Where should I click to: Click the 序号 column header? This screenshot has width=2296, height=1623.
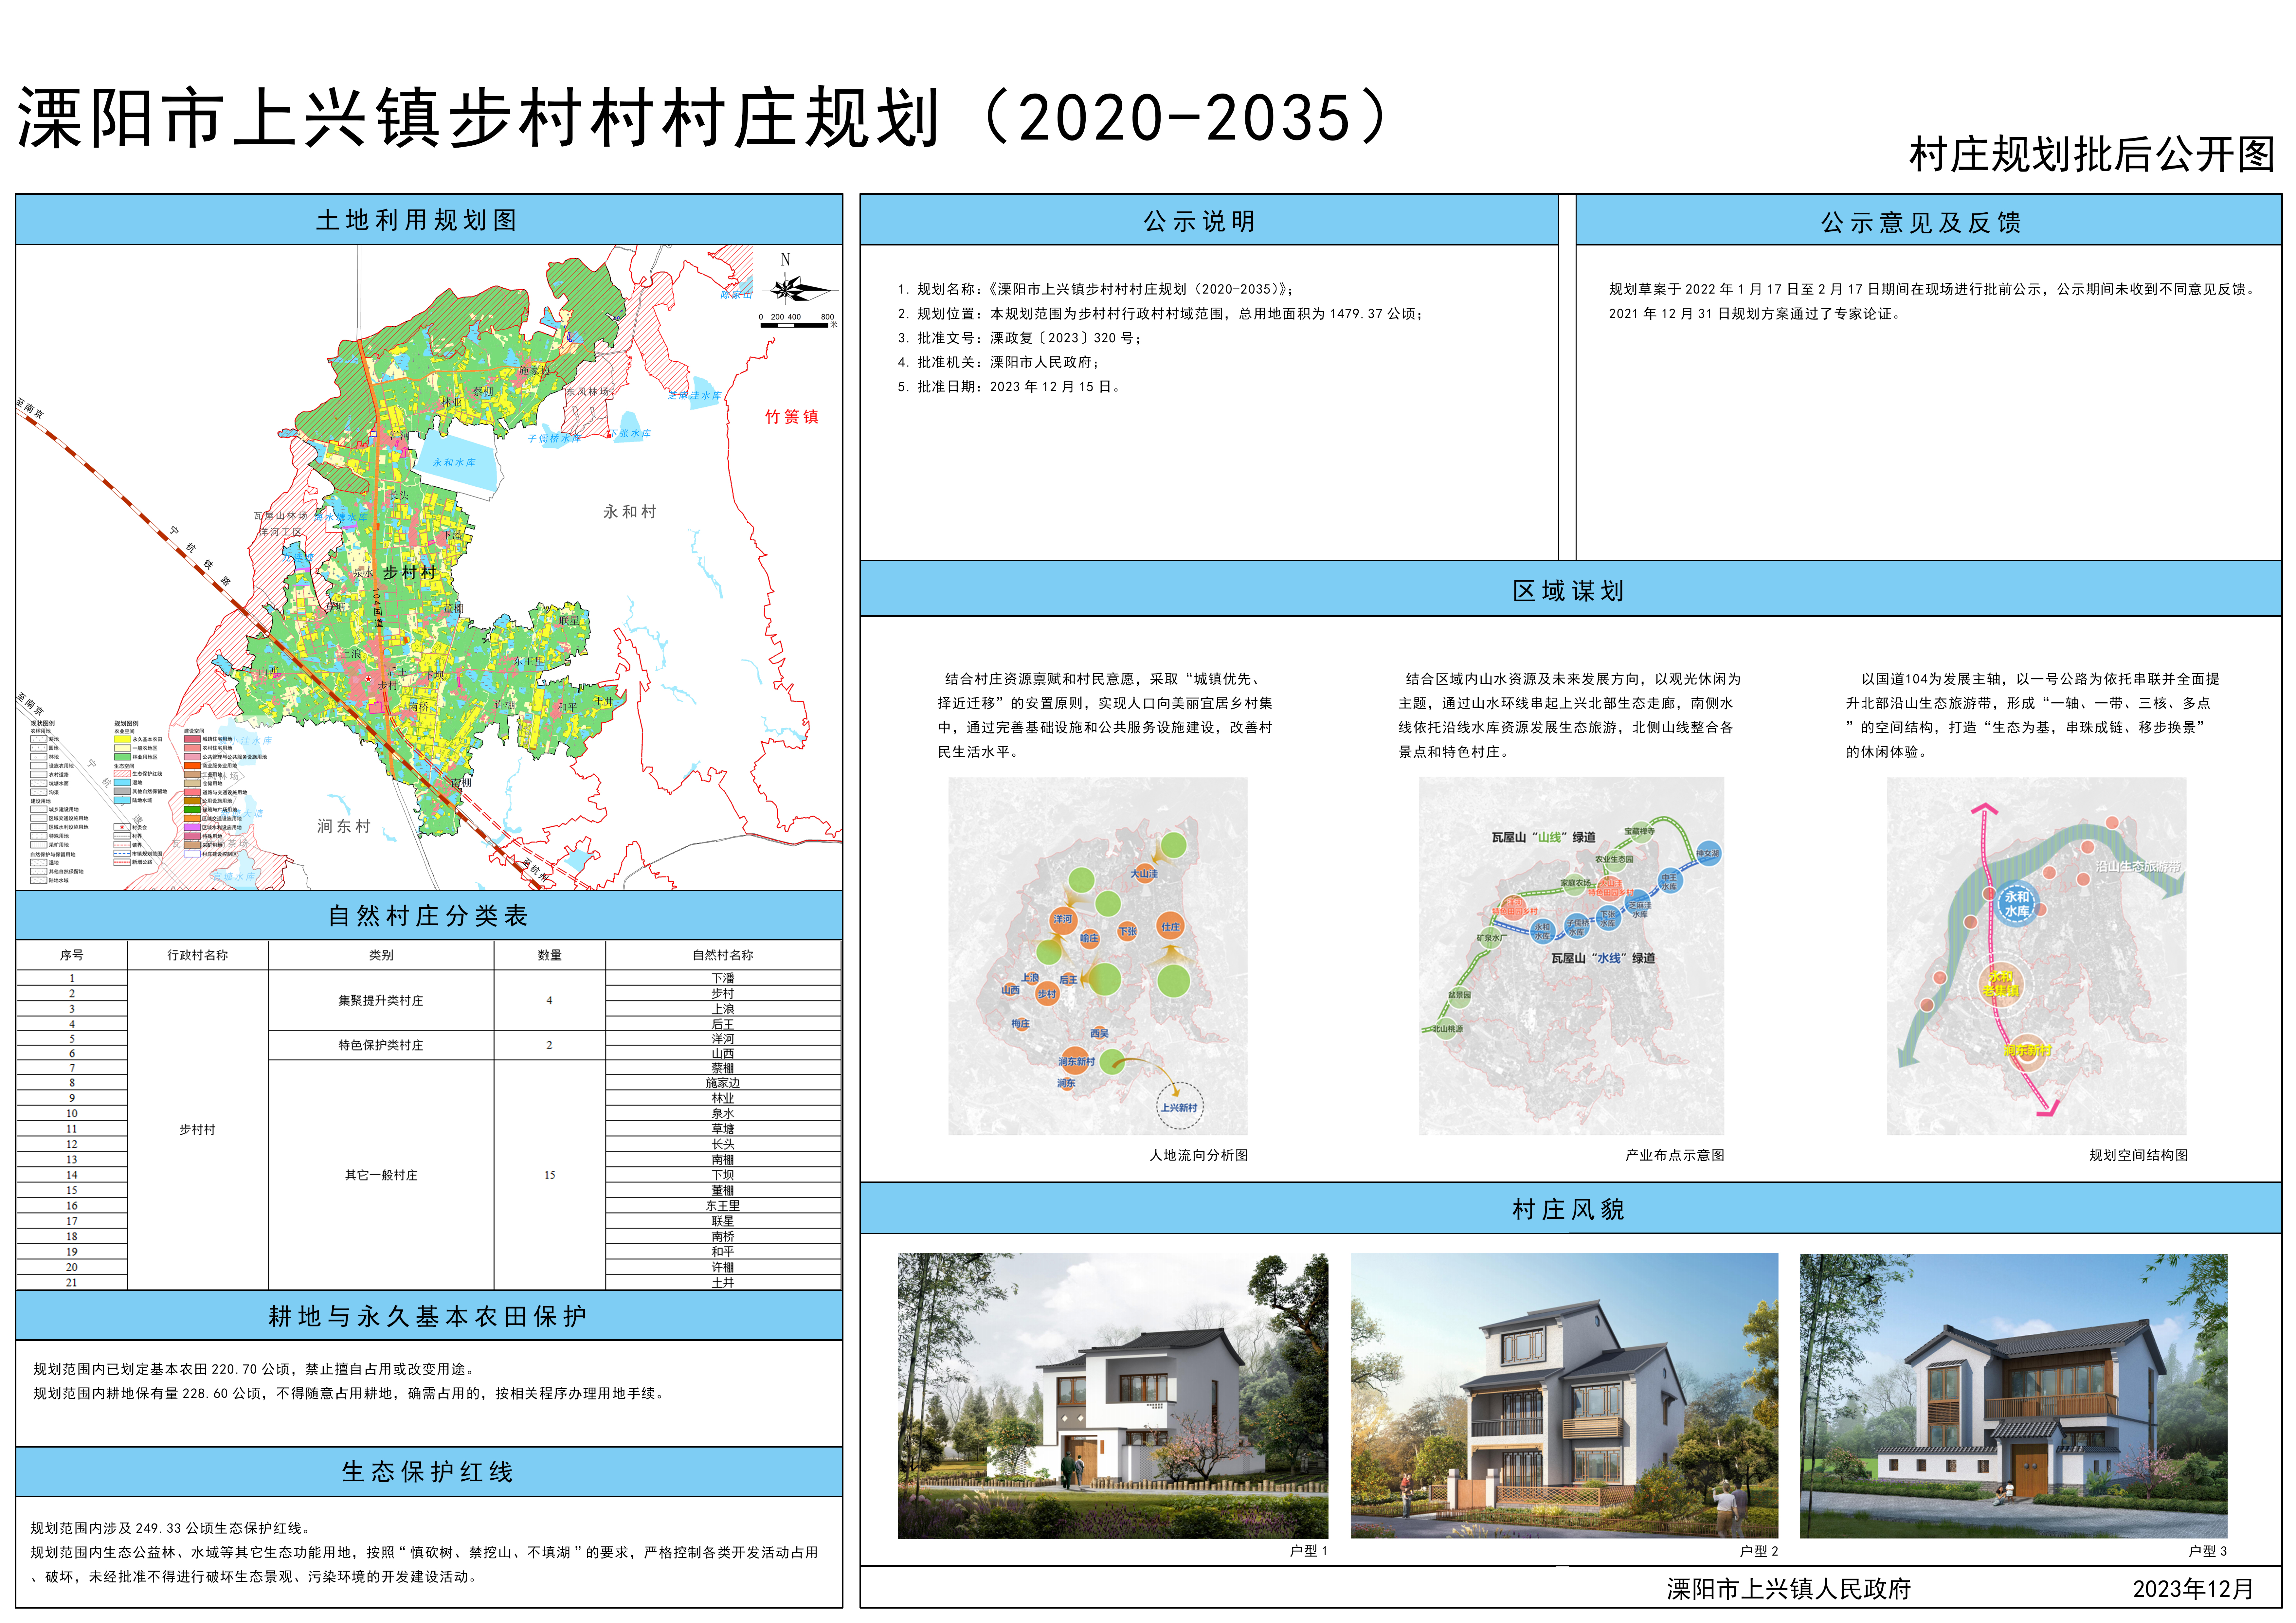(x=72, y=955)
